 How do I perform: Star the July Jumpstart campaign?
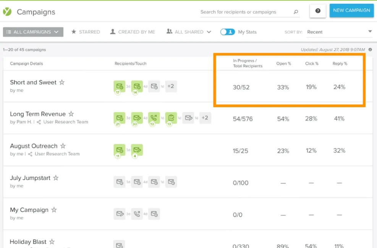tap(56, 177)
